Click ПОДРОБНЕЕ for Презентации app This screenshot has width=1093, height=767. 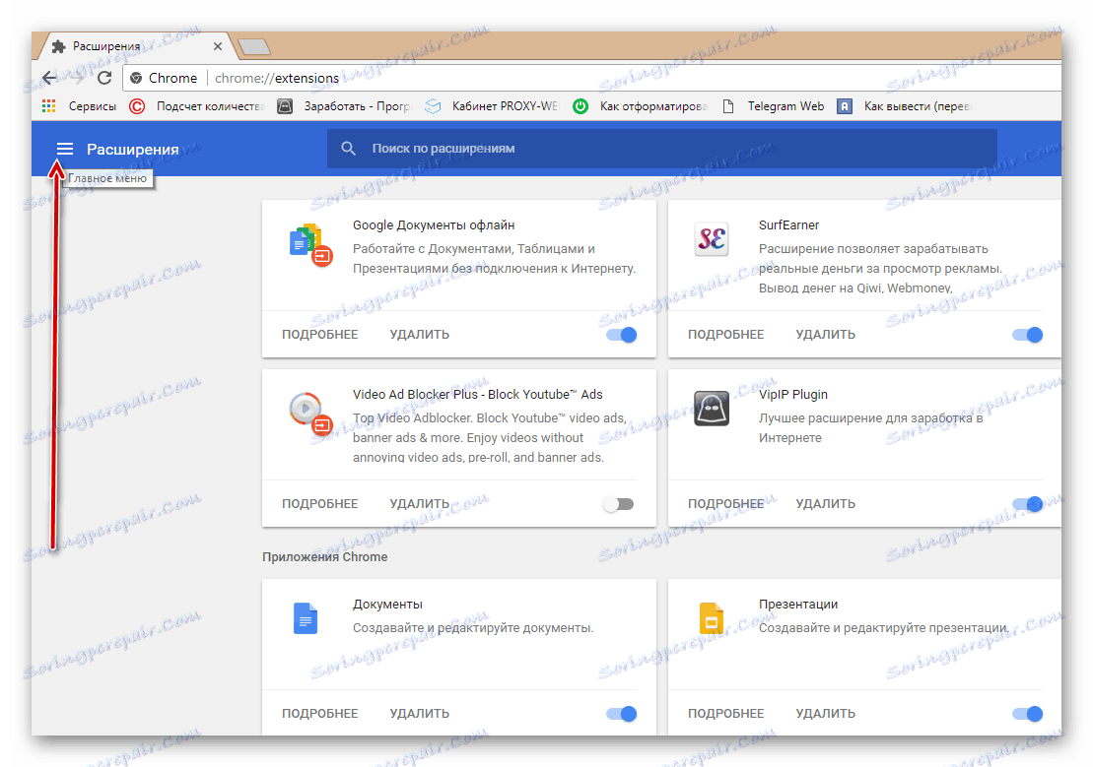coord(726,714)
